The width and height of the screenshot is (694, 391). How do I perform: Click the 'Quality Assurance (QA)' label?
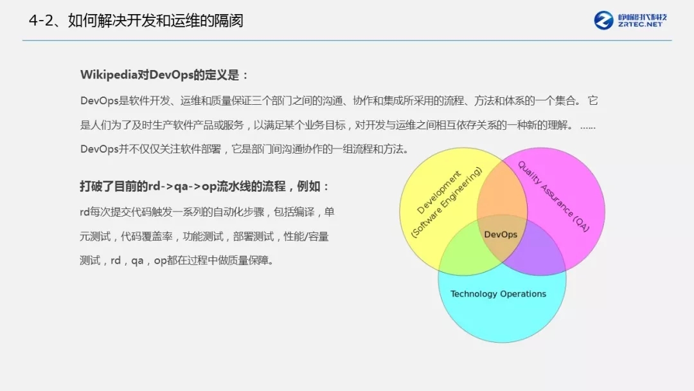pyautogui.click(x=553, y=196)
